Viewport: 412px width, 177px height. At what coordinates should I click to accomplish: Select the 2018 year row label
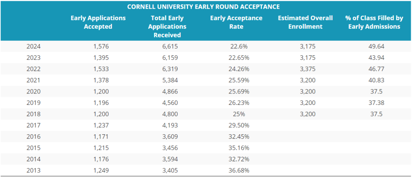(34, 114)
